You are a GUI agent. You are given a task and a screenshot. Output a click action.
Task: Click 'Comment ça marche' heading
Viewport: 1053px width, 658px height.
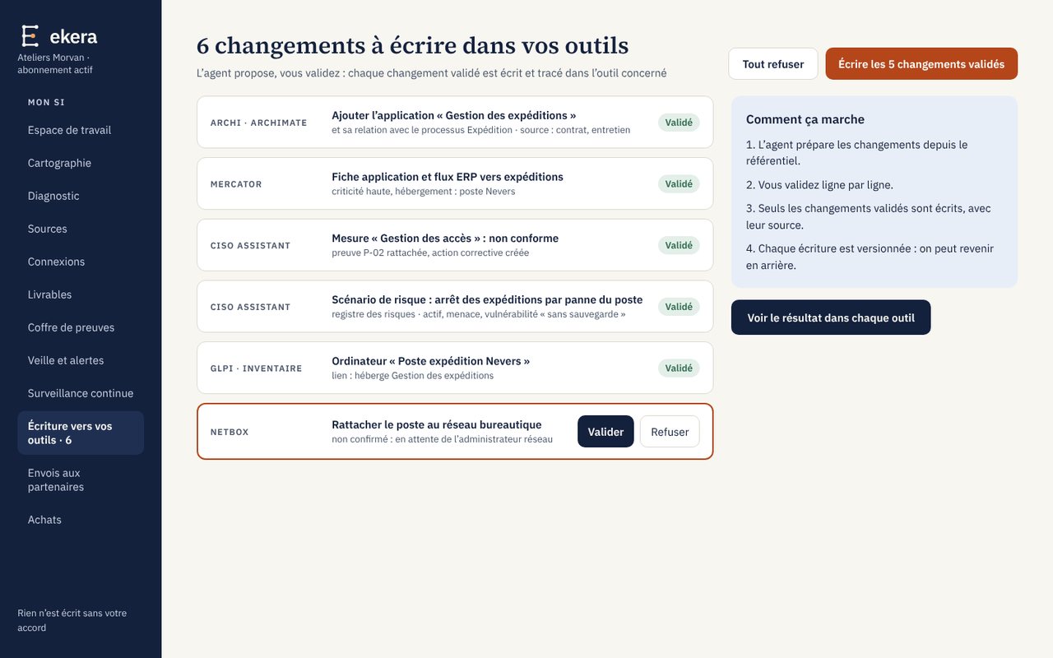pyautogui.click(x=805, y=119)
